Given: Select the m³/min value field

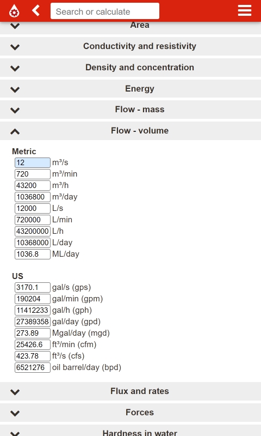Looking at the screenshot, I should click(x=33, y=174).
